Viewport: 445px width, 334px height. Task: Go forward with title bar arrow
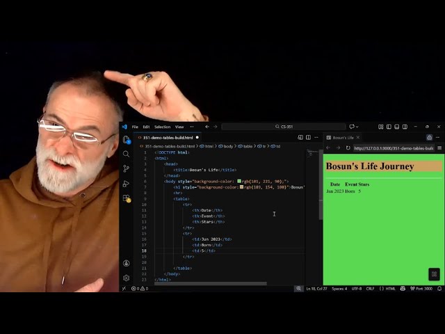(215, 127)
